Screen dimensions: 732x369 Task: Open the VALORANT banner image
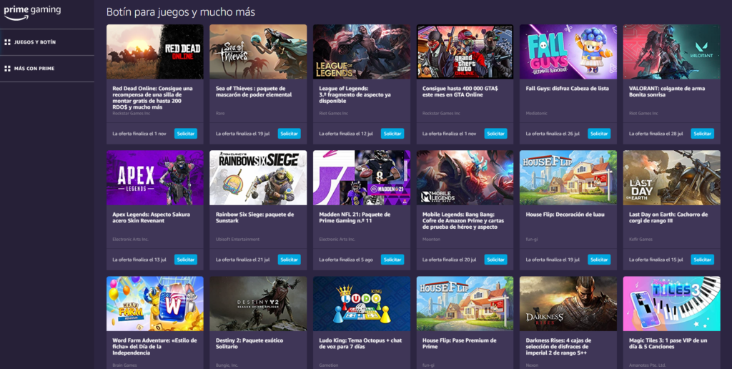click(672, 52)
